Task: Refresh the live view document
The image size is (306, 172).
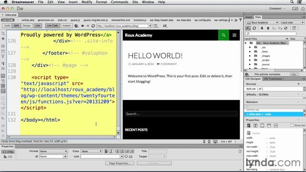Action: point(93,26)
